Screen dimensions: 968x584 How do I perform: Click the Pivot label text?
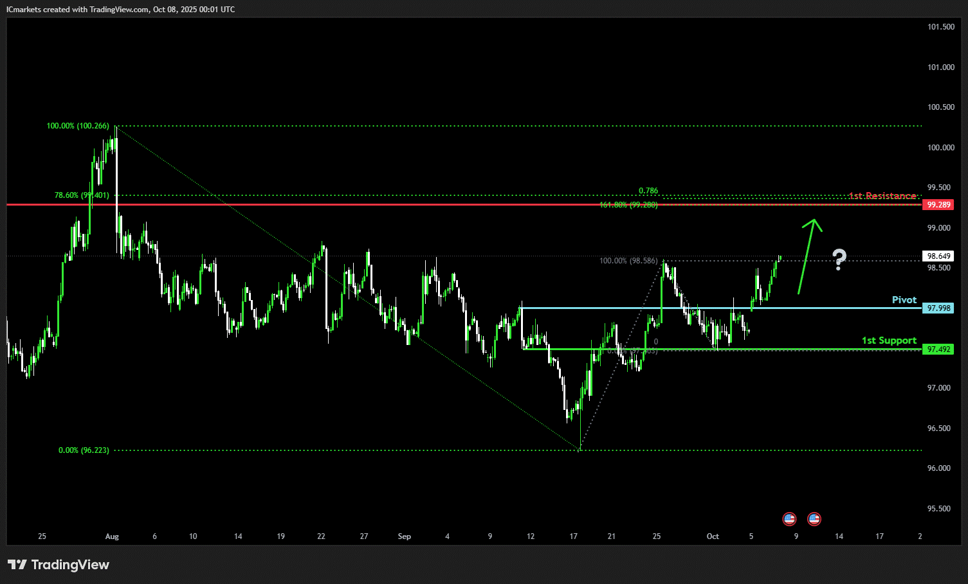pos(904,300)
